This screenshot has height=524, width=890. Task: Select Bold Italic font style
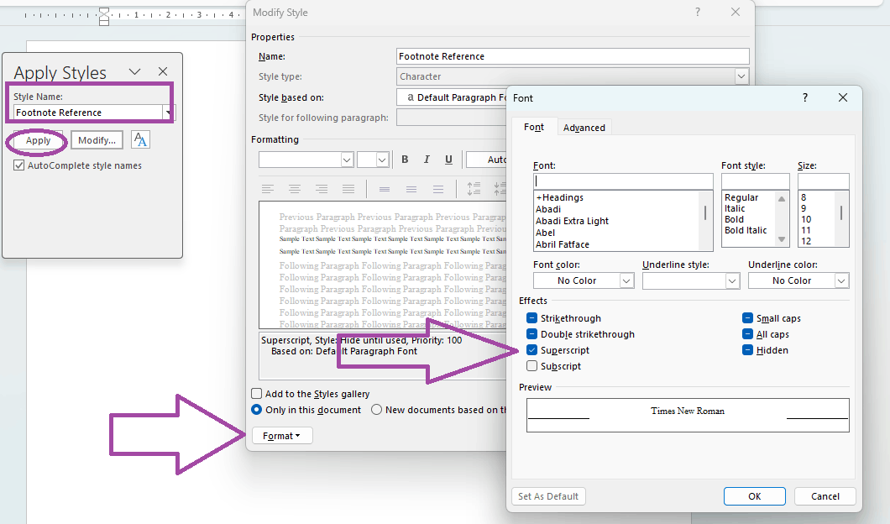click(x=746, y=230)
